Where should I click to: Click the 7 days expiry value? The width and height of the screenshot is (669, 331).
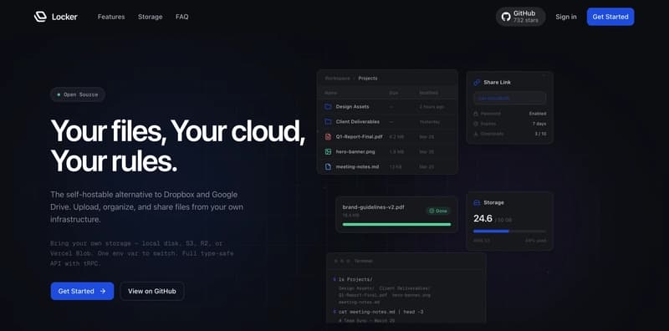click(539, 124)
